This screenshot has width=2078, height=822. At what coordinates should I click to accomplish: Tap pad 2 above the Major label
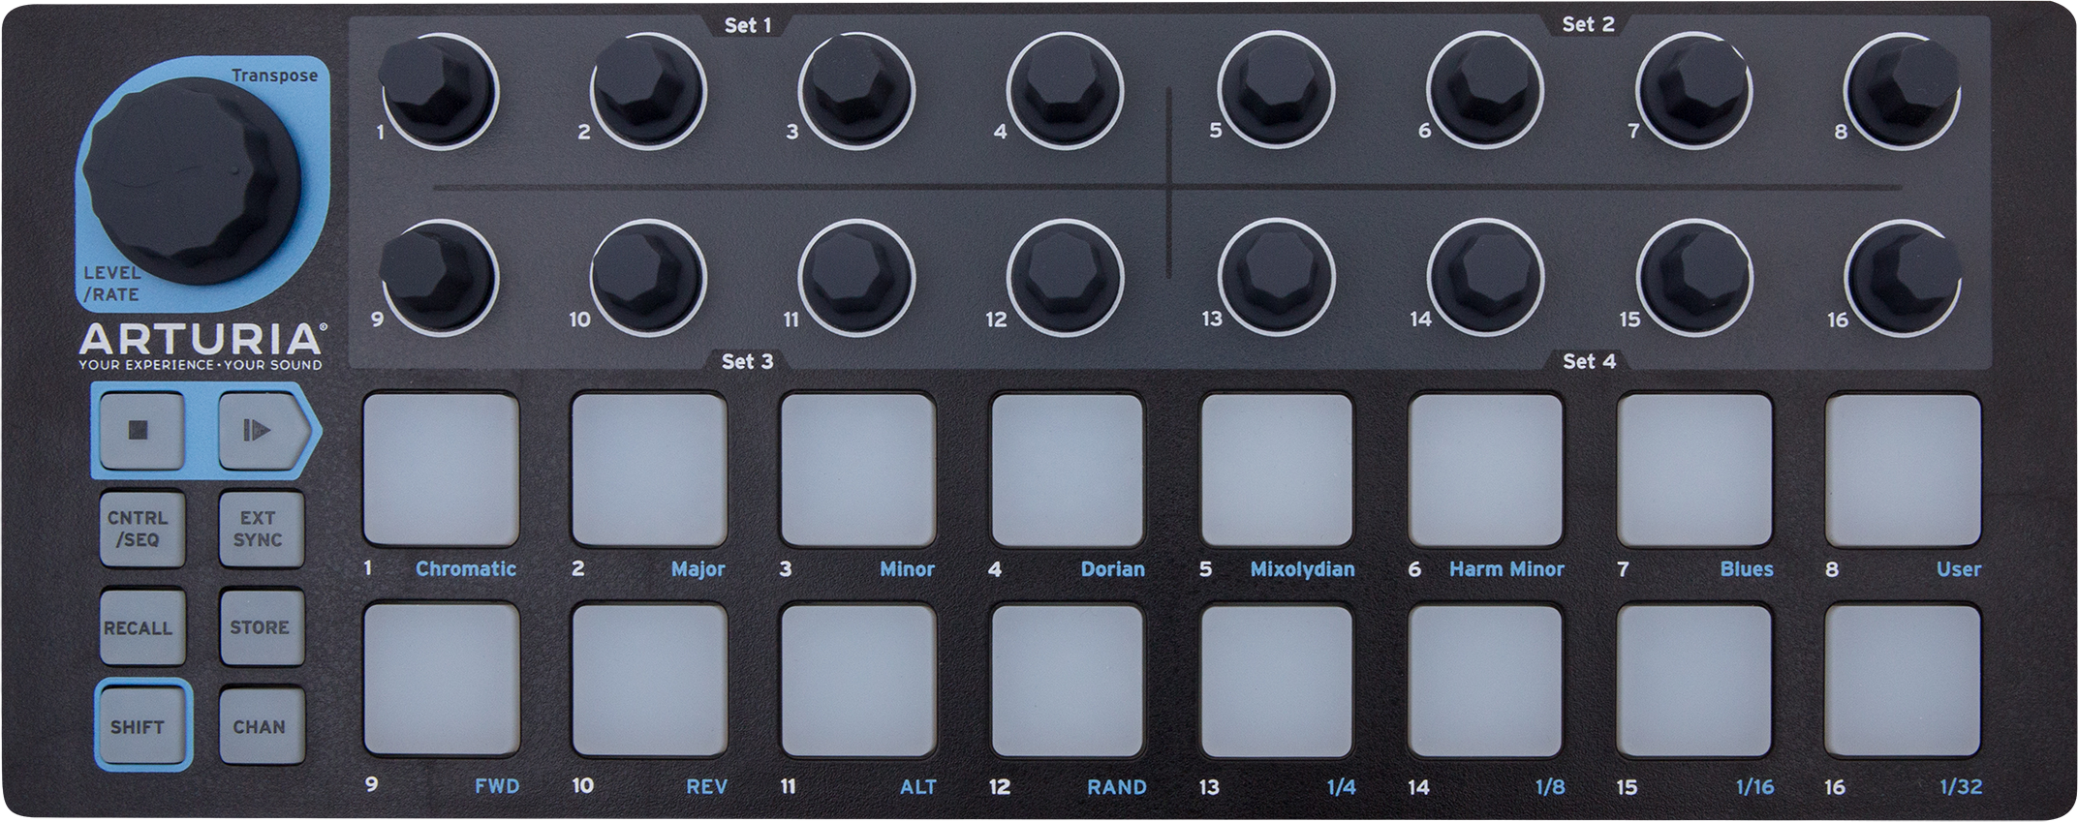pos(649,470)
